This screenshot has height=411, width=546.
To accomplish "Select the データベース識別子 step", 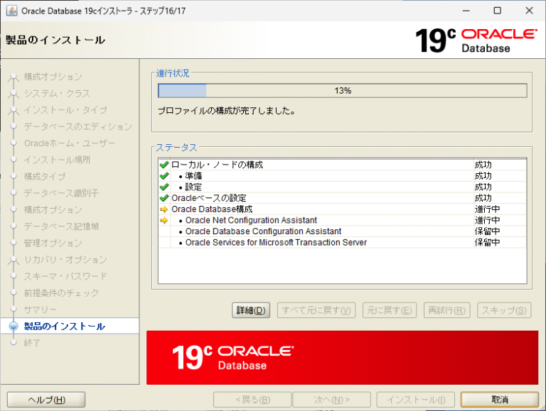I will coord(61,193).
